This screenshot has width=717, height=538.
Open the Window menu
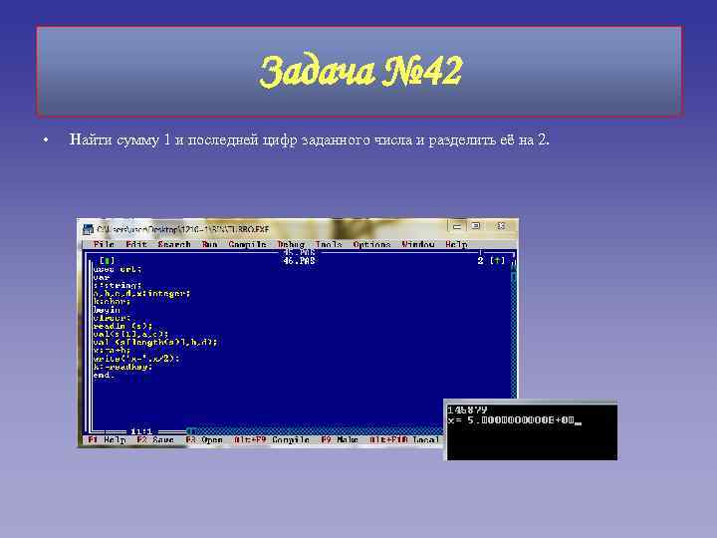pos(418,245)
